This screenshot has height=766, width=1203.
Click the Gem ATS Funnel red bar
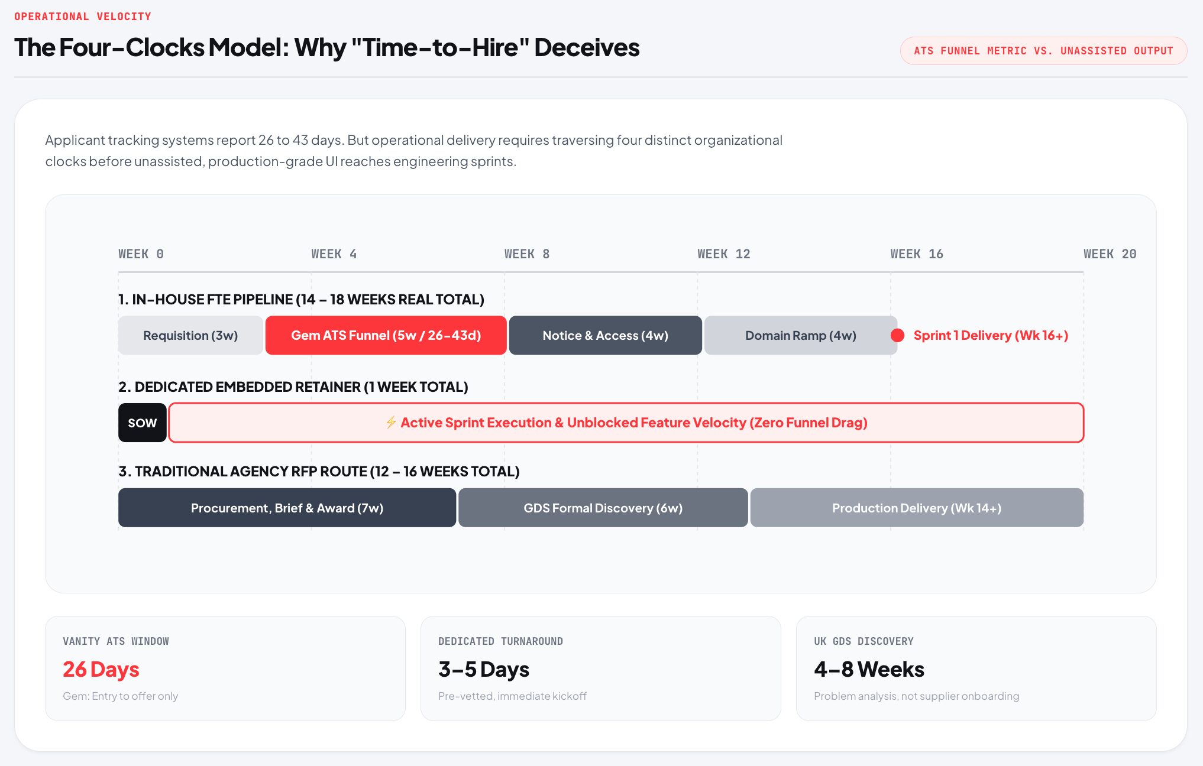386,335
